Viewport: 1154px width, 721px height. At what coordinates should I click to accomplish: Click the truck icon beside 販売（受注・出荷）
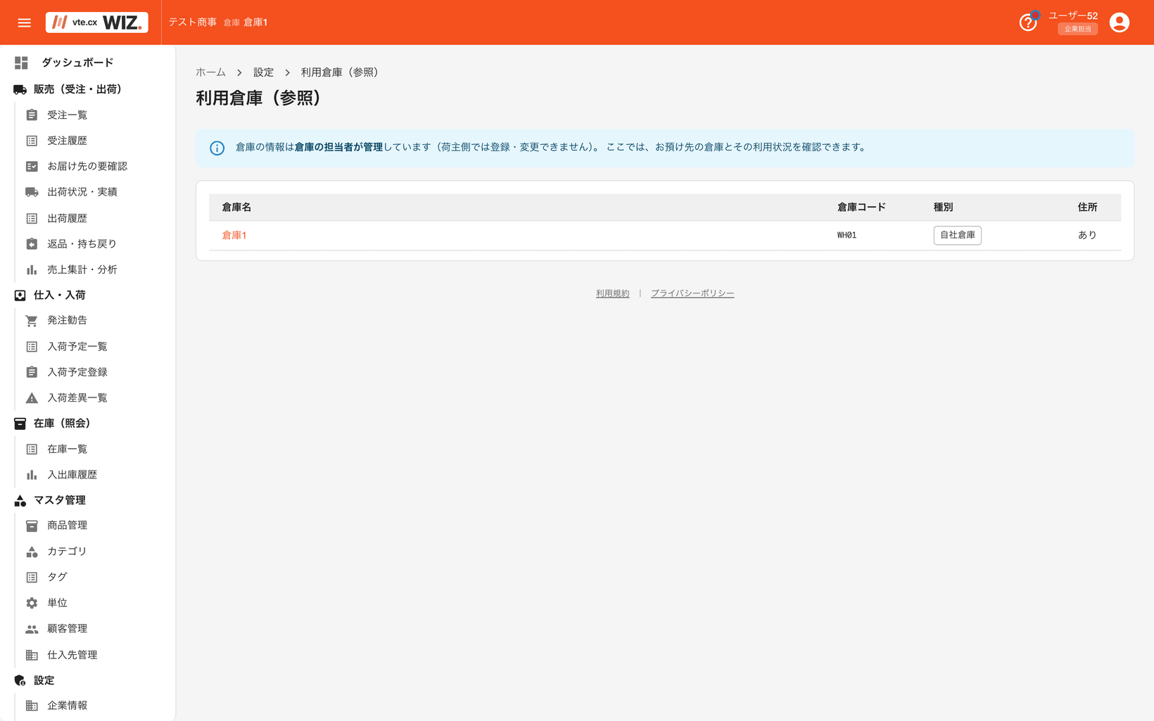coord(20,89)
